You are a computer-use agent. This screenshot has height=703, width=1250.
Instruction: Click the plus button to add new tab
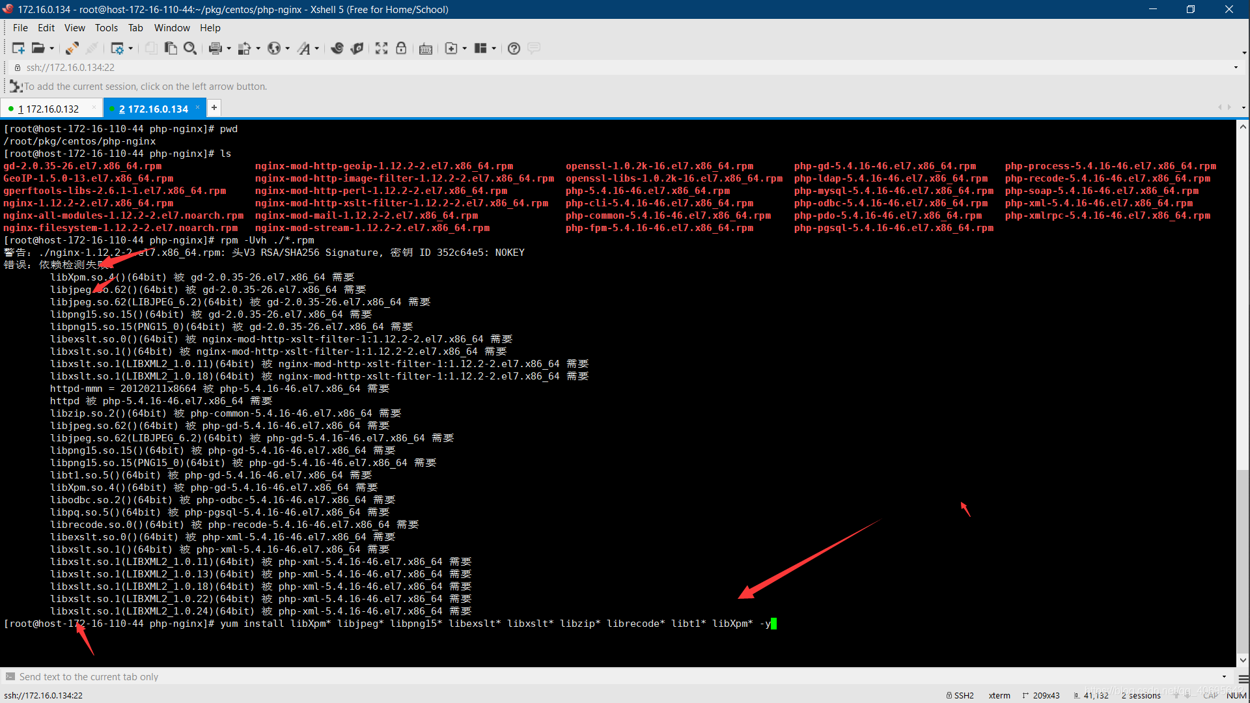[x=214, y=108]
